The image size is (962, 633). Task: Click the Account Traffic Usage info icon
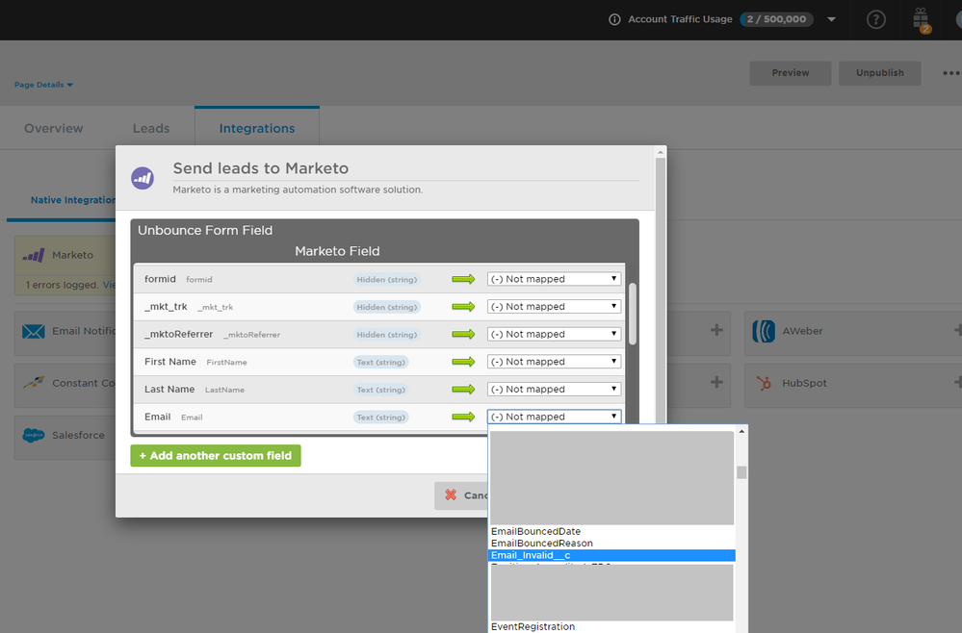click(x=614, y=19)
